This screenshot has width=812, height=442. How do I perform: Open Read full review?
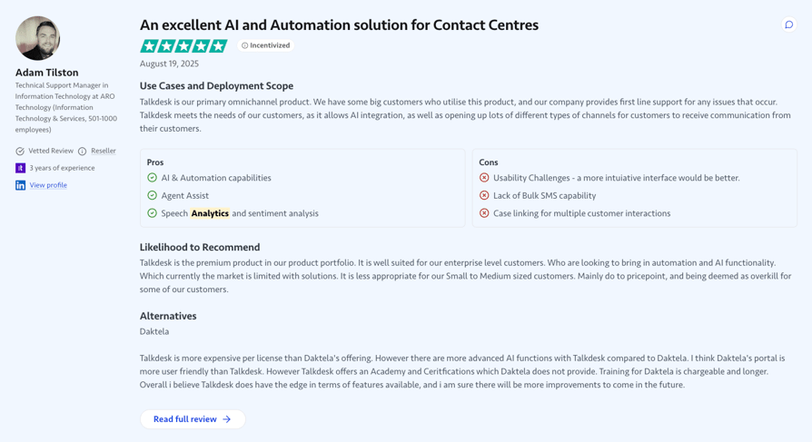193,419
